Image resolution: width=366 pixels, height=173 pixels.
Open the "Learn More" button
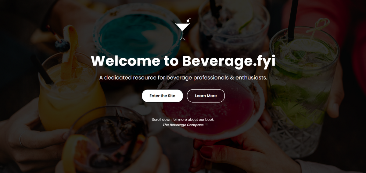point(206,96)
